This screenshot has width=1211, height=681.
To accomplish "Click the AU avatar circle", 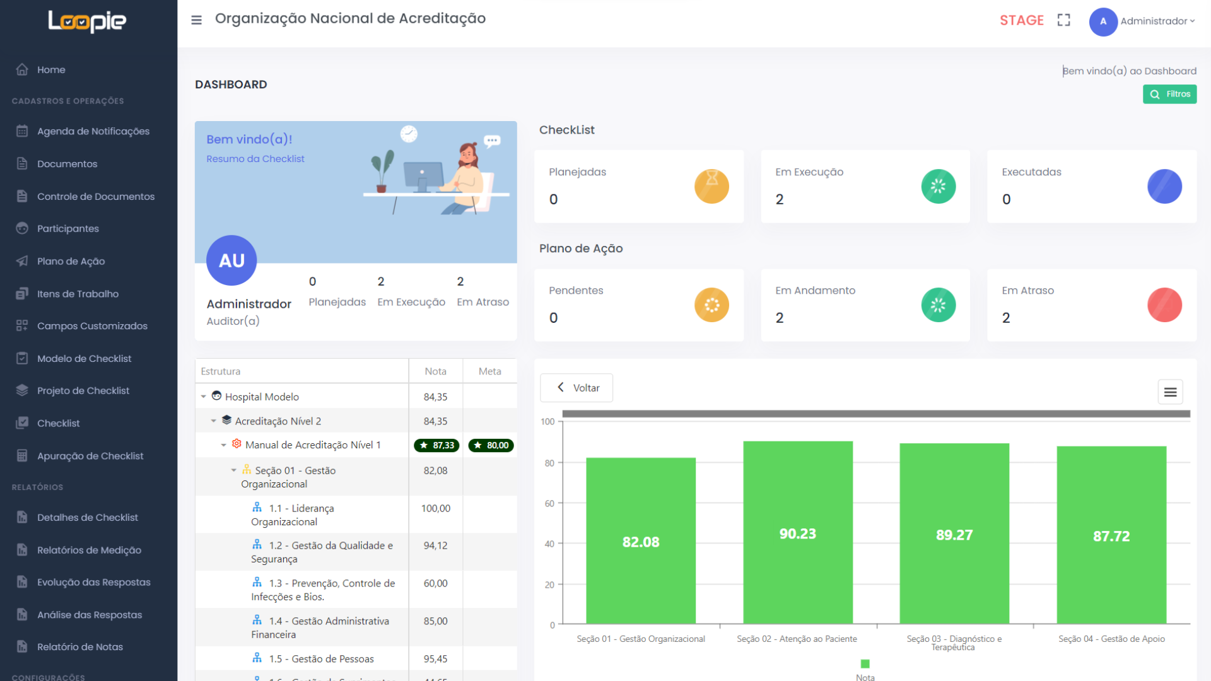I will point(231,260).
